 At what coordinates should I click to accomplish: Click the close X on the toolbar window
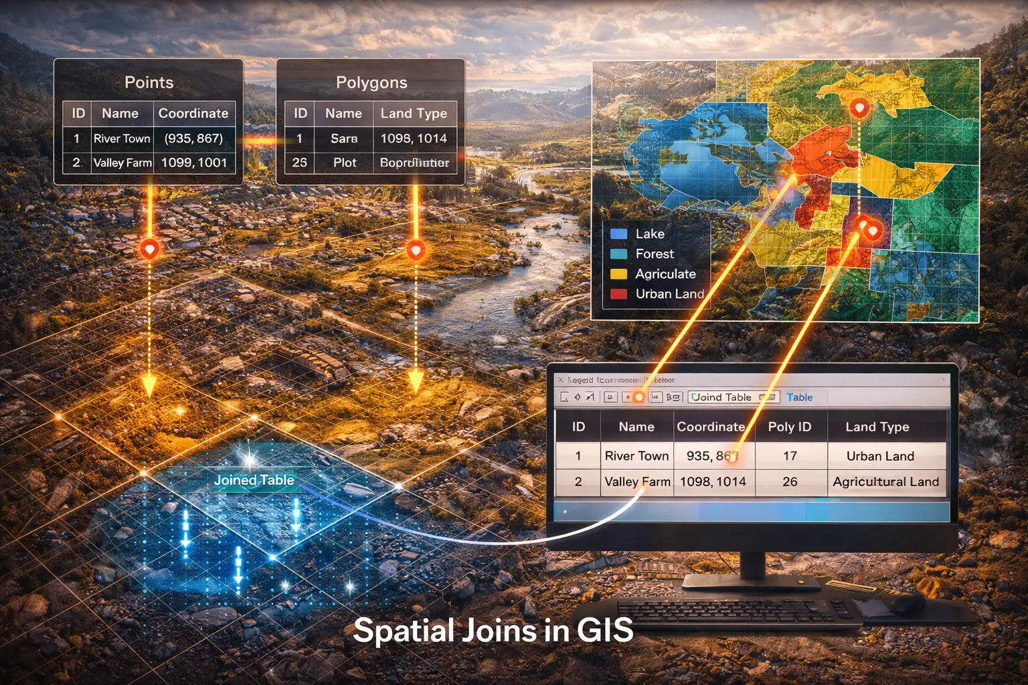tap(562, 380)
